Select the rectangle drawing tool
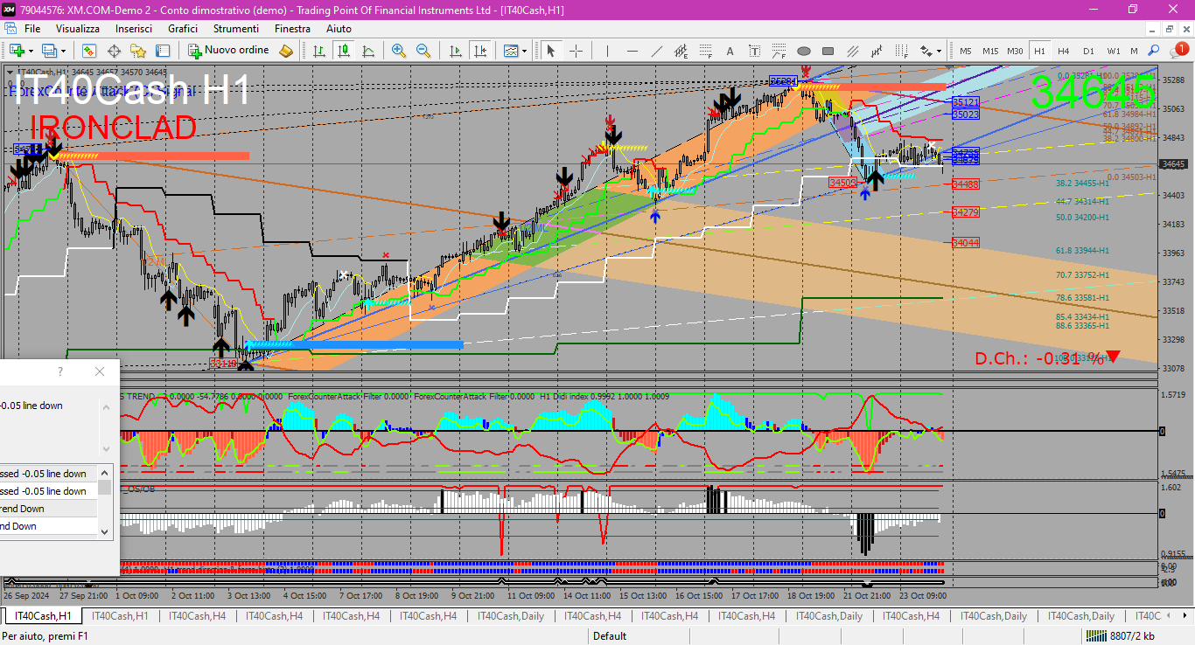The height and width of the screenshot is (645, 1195). coord(828,51)
